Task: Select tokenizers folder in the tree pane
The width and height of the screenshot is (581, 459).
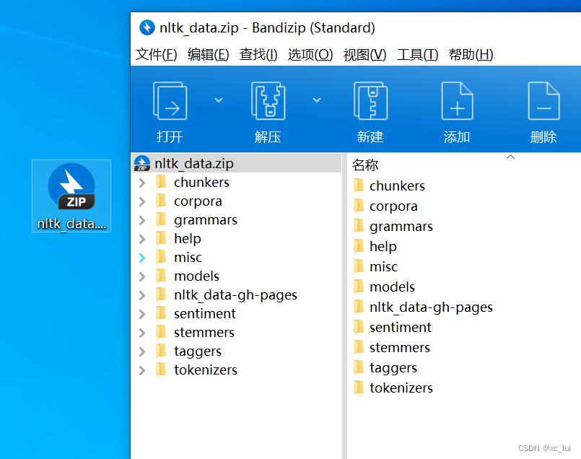Action: 196,370
